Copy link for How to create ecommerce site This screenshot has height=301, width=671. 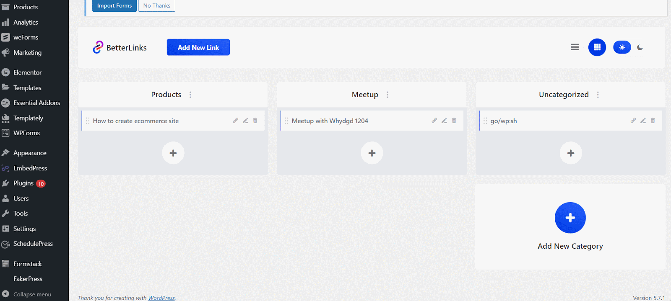pos(236,121)
